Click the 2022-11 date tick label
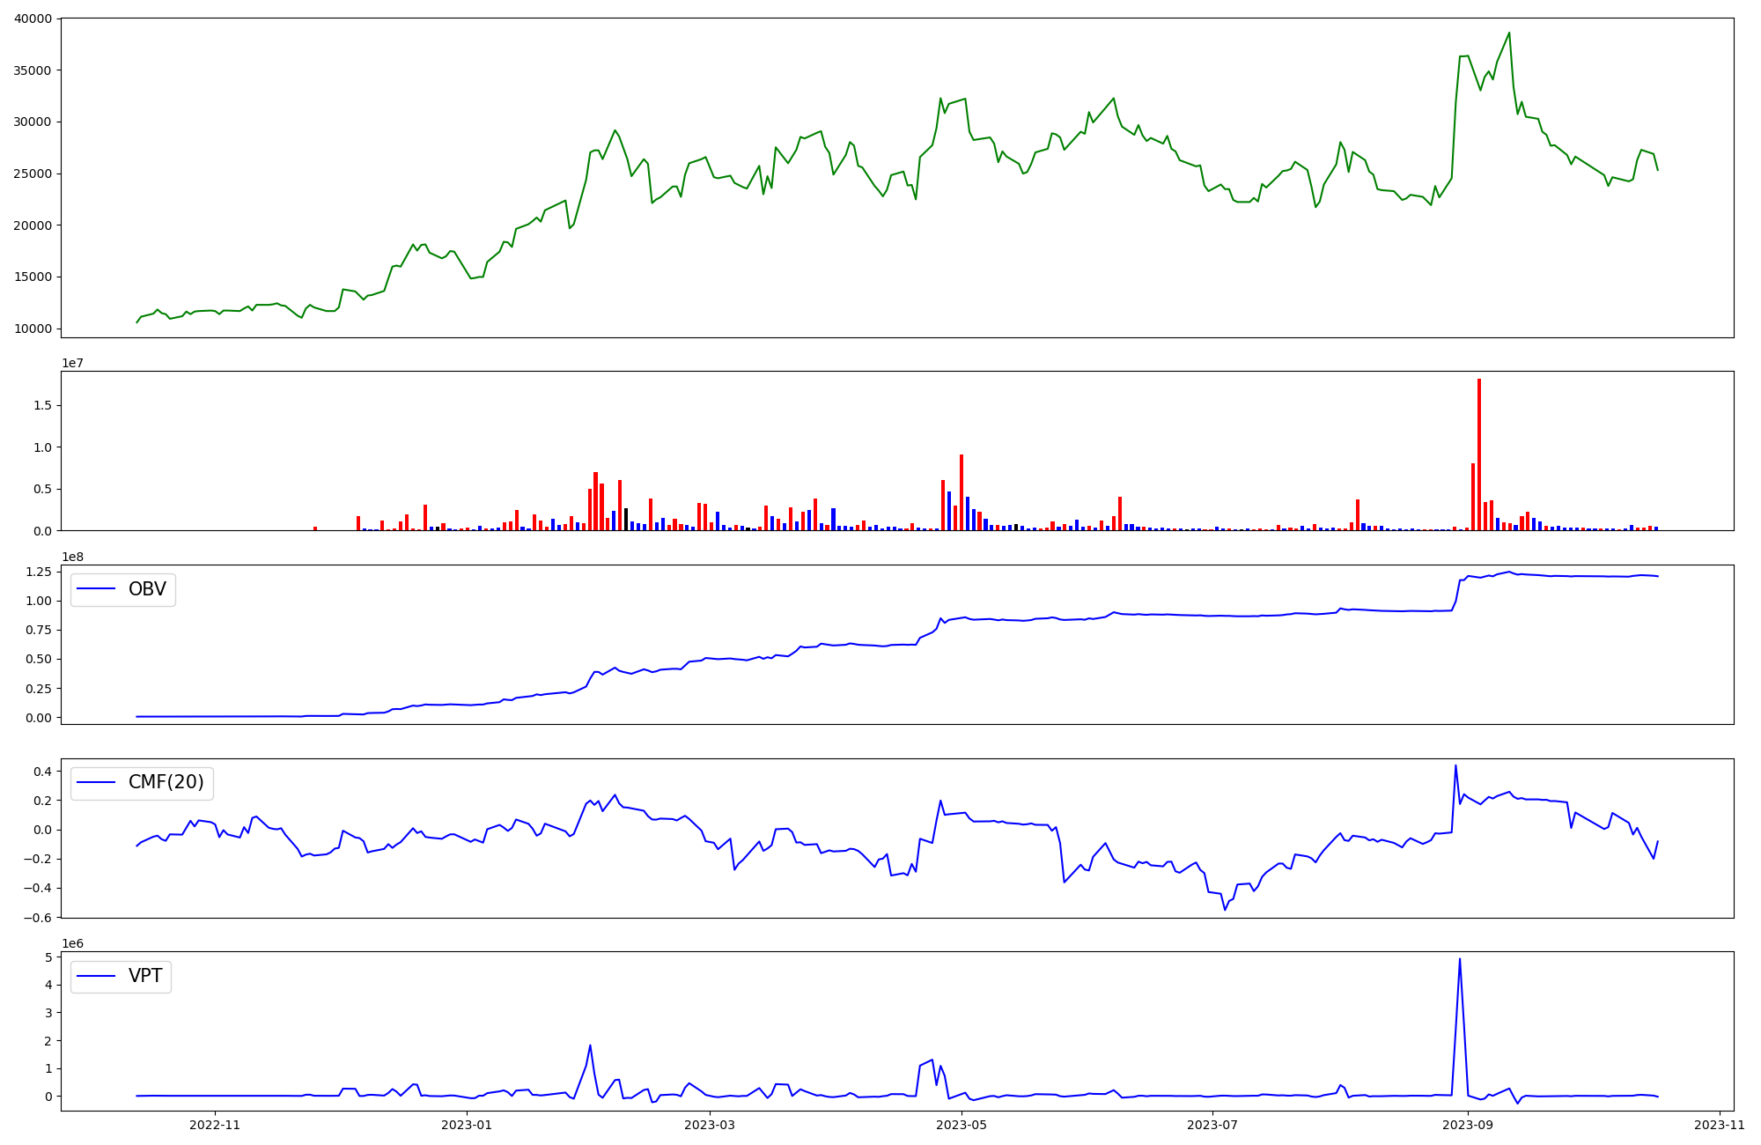This screenshot has width=1761, height=1145. point(215,1125)
